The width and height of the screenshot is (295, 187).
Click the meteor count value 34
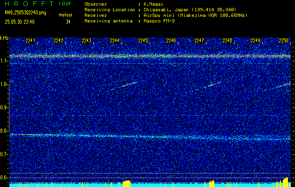click(68, 22)
